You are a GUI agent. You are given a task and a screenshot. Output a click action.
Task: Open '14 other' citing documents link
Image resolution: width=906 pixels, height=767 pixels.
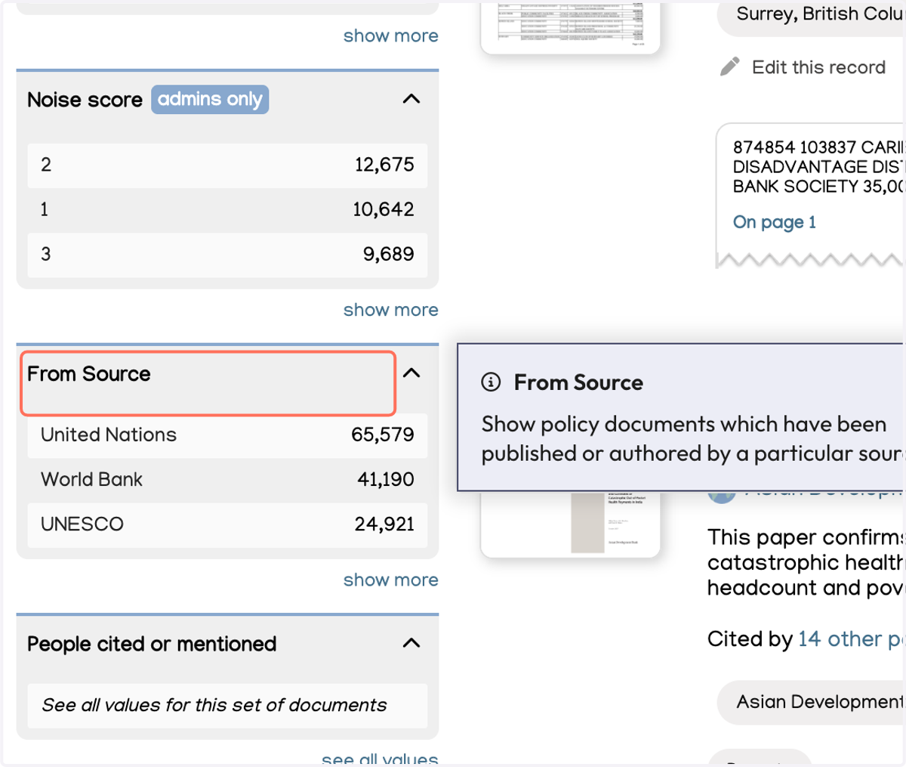pos(850,639)
